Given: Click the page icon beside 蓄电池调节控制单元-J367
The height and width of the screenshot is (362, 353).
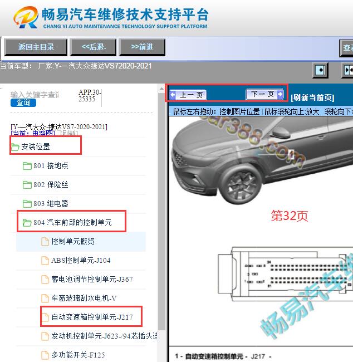Looking at the screenshot, I should click(x=45, y=280).
